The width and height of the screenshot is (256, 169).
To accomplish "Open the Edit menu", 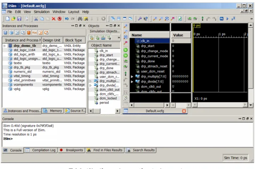I will (x=18, y=12).
